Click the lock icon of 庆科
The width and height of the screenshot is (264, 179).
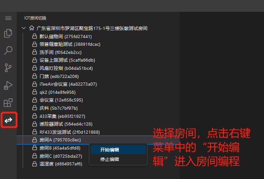pyautogui.click(x=34, y=108)
